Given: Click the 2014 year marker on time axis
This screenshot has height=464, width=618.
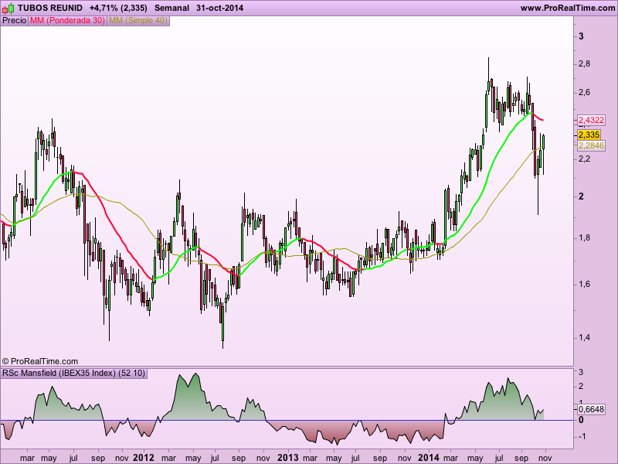Looking at the screenshot, I should pyautogui.click(x=429, y=458).
